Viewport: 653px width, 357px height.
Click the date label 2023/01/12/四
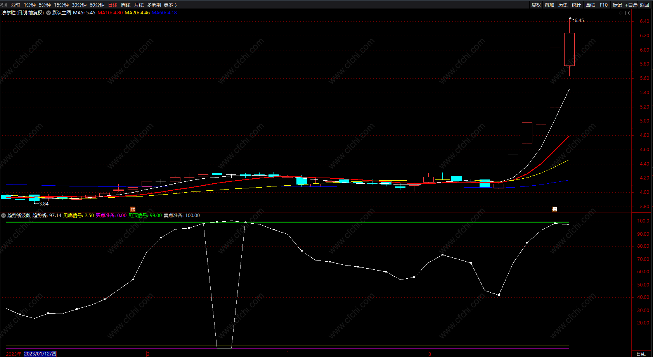click(x=40, y=354)
